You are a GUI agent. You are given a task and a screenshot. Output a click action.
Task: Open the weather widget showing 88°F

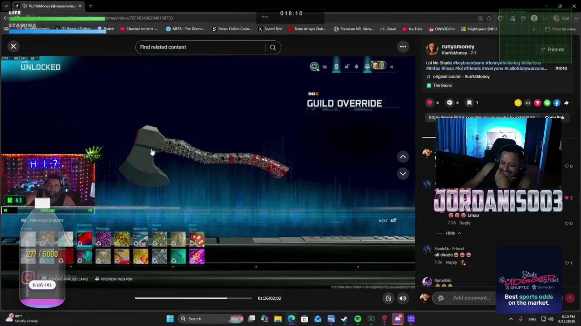(x=22, y=319)
